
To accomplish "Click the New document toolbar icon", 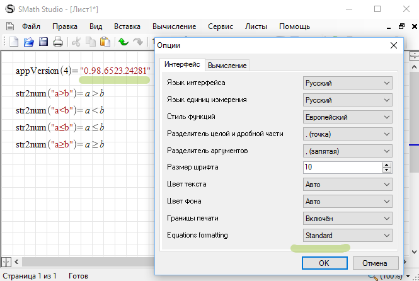I will coord(14,42).
